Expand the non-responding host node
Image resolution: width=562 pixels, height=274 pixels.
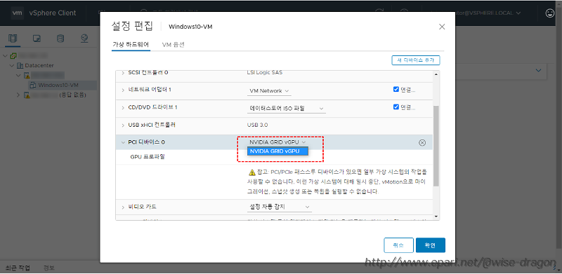19,95
